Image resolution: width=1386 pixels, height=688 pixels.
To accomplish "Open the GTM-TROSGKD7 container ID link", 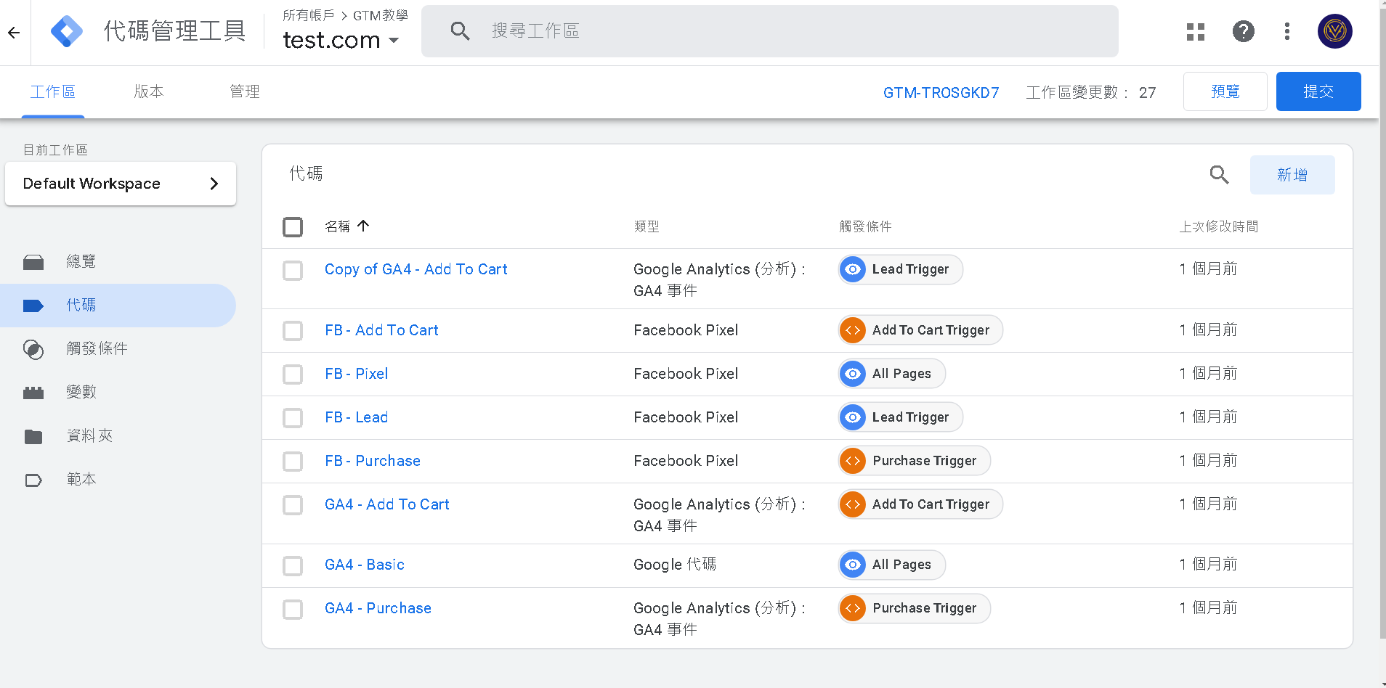I will point(941,93).
